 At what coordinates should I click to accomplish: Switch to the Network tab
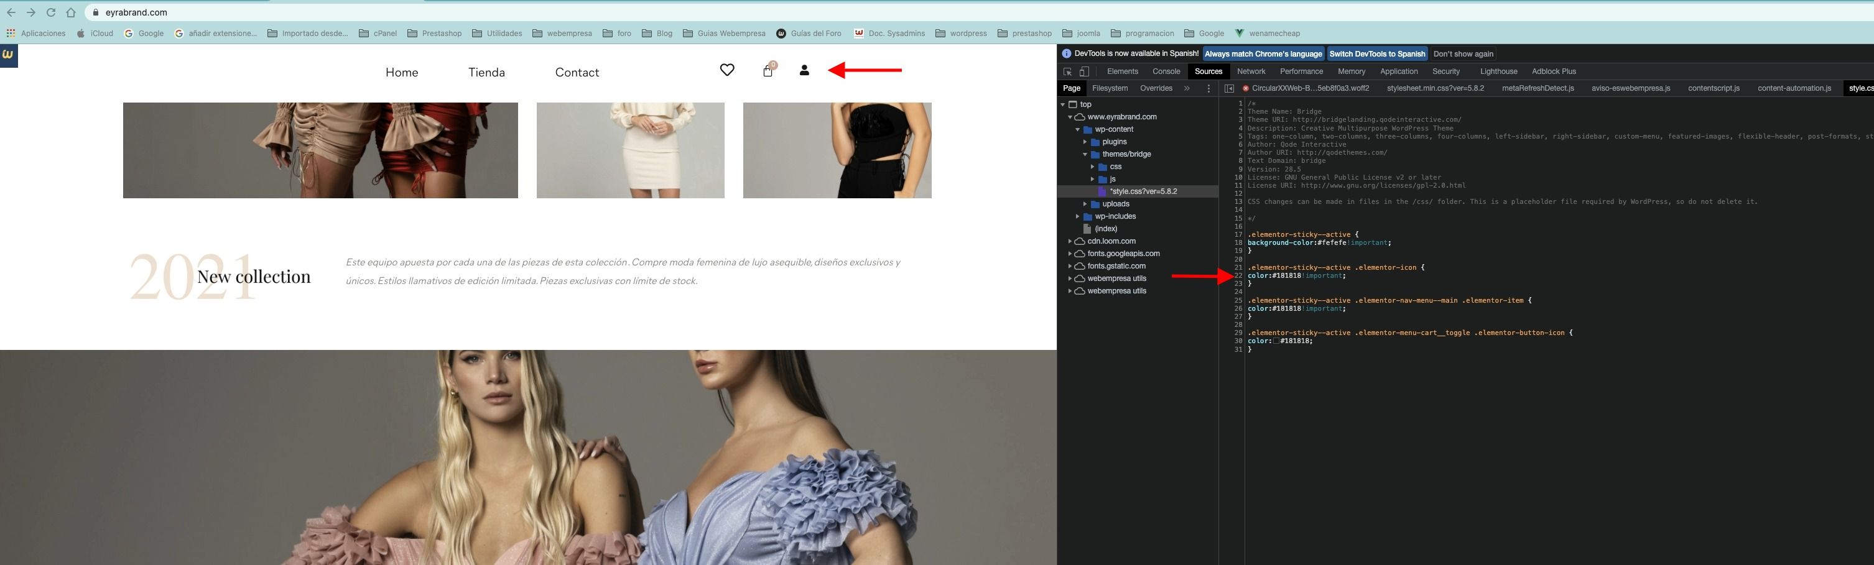tap(1251, 71)
